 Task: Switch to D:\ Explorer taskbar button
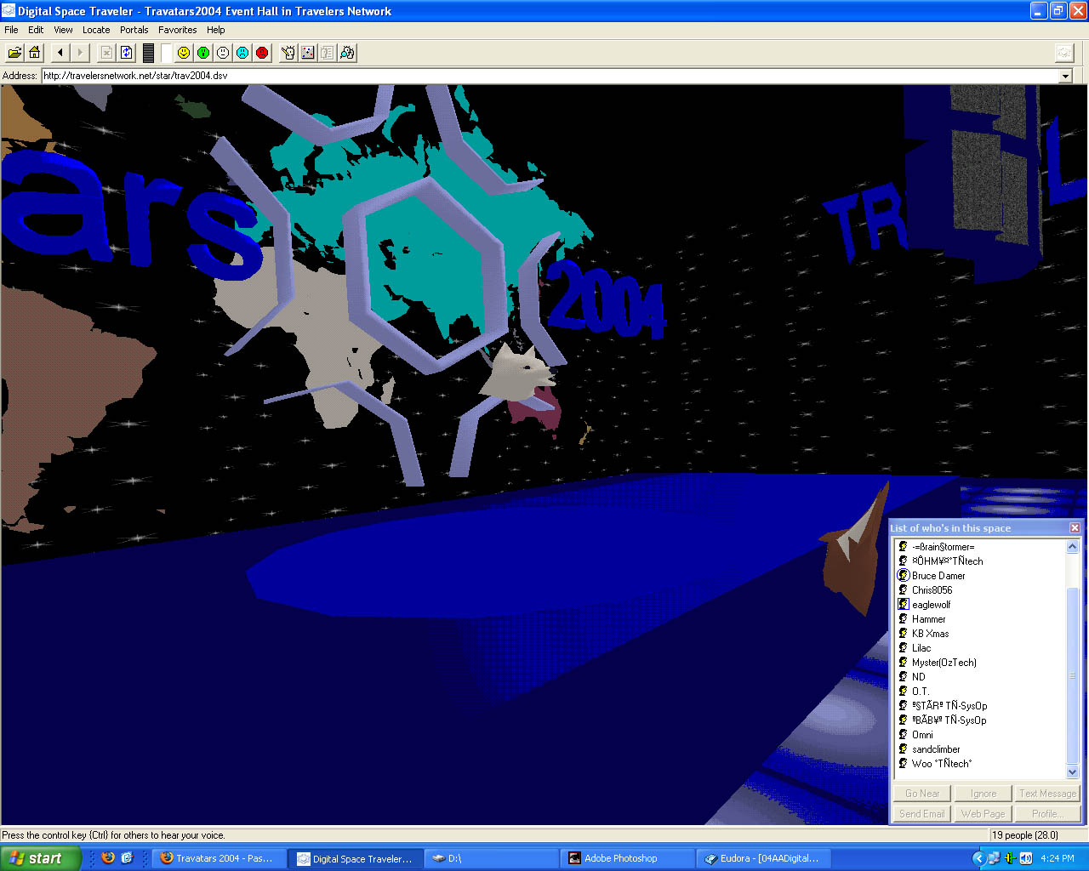tap(490, 858)
